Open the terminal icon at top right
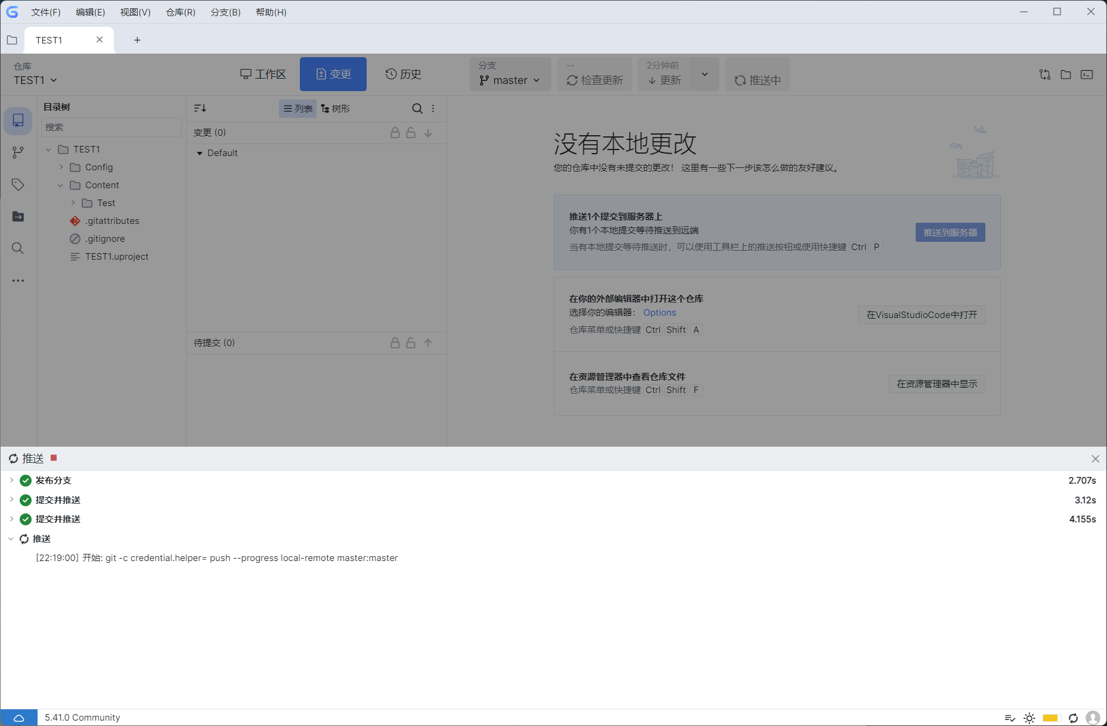This screenshot has height=726, width=1107. (1087, 74)
